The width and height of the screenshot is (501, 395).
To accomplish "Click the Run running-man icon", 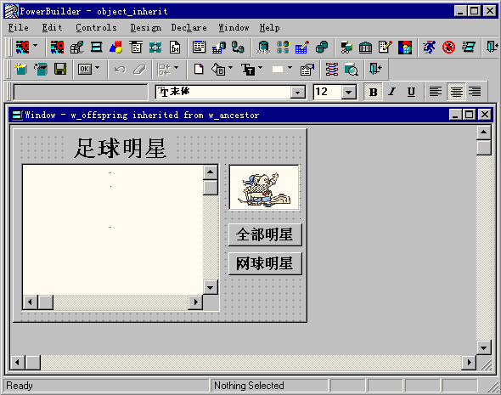I will (x=429, y=48).
